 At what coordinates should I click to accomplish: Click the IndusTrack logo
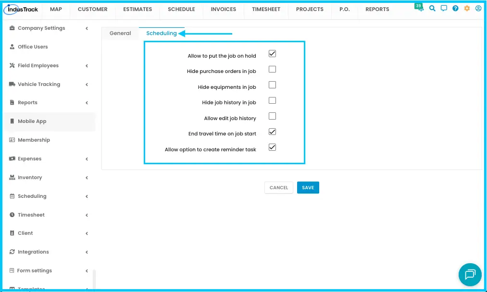point(21,9)
